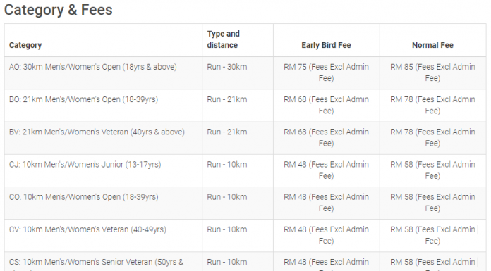Select the Early Bird Fee header

click(x=326, y=45)
